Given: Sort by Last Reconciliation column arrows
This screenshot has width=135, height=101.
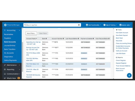Looking at the screenshot, I should click(78, 39).
